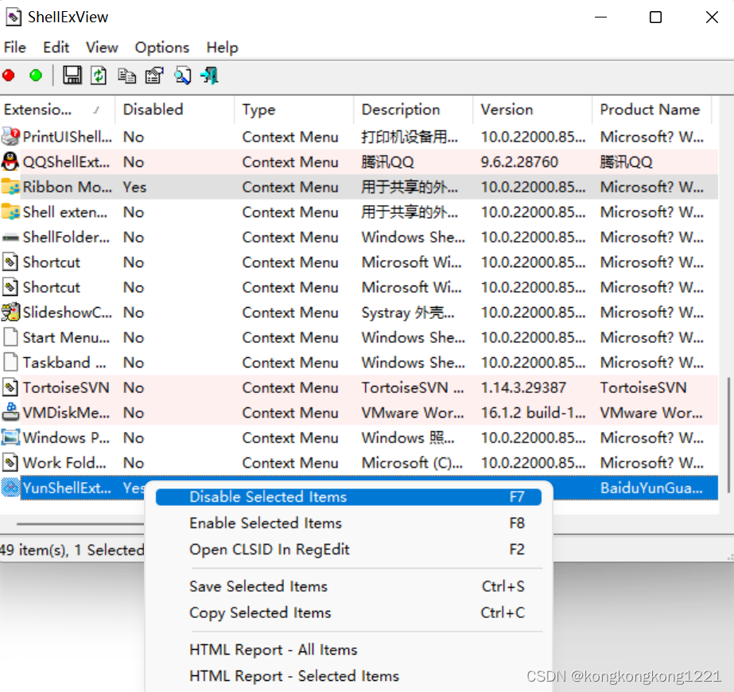Image resolution: width=734 pixels, height=692 pixels.
Task: Click the Ribbon Mo... row folder icon
Action: point(10,187)
